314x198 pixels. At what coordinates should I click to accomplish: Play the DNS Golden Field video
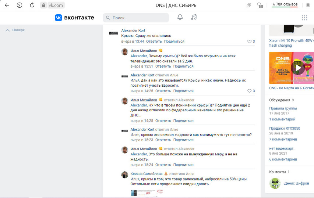click(x=298, y=68)
